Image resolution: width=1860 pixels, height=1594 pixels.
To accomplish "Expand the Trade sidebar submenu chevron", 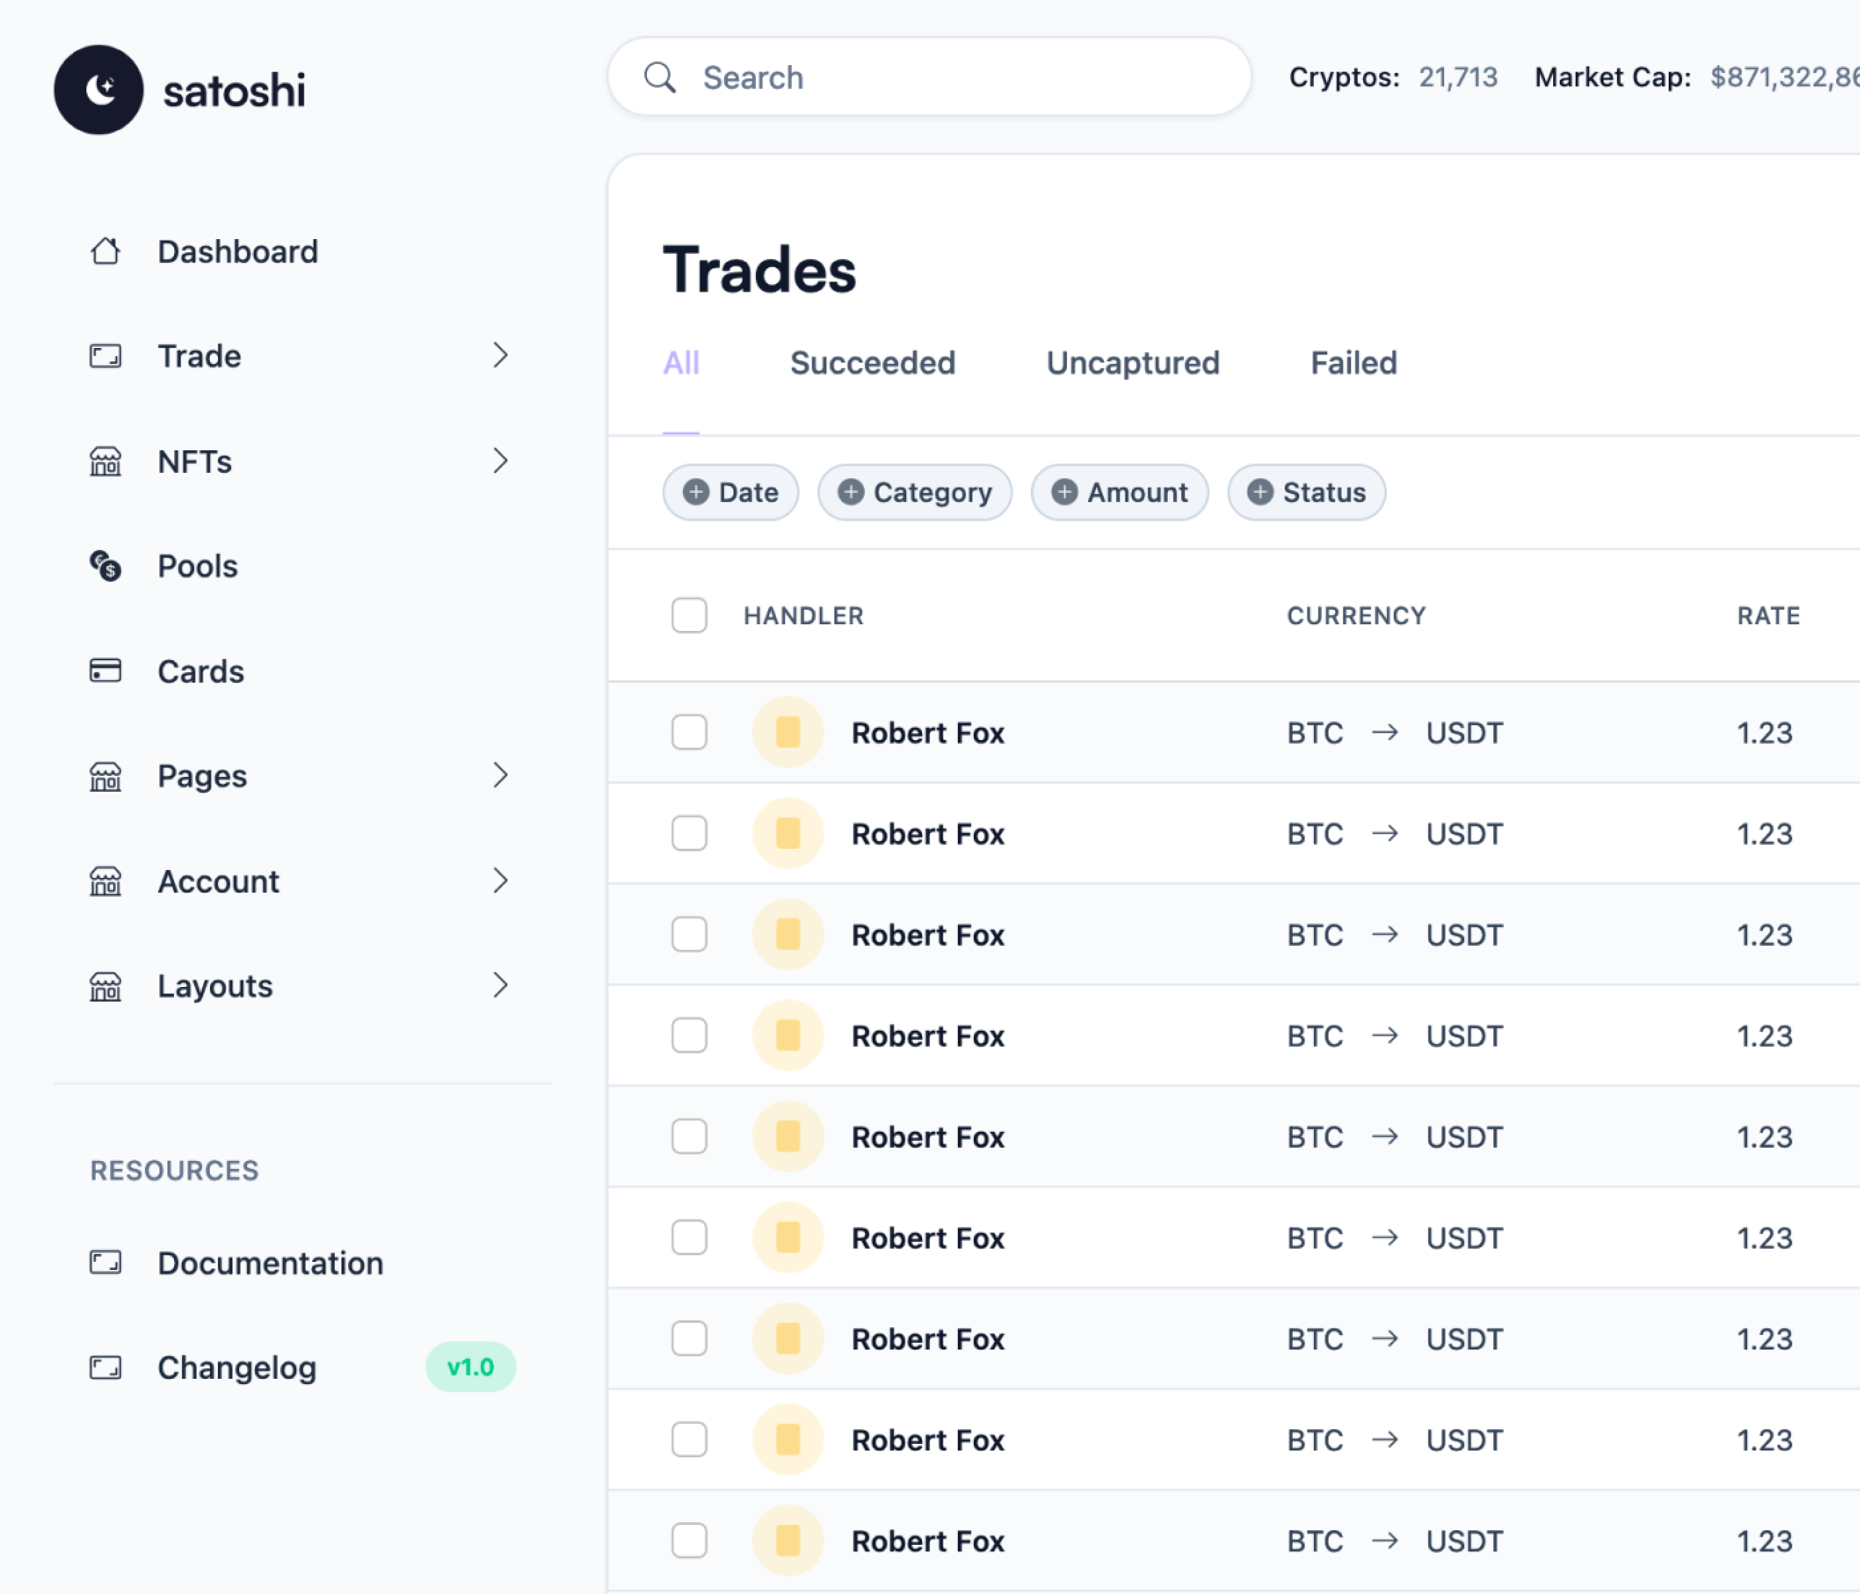I will 500,355.
